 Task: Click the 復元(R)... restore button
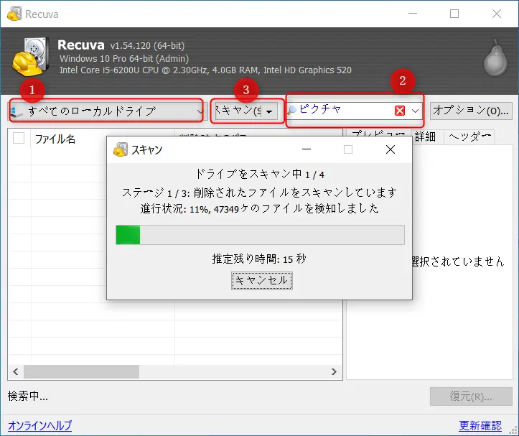click(x=471, y=396)
